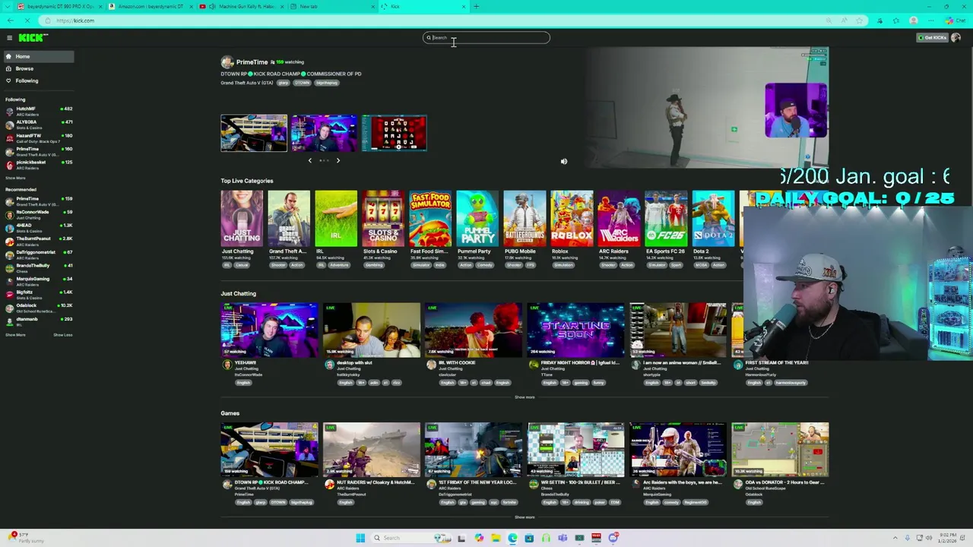Screen dimensions: 973x547
Task: Open BrandoTheBully avatar in Recommended
Action: click(10, 267)
